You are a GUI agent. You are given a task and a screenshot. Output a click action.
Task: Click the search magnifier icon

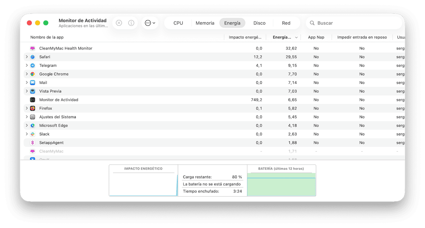point(312,23)
